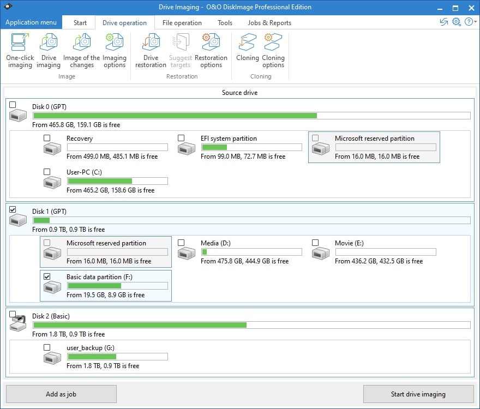Start the Drive restoration tool
The height and width of the screenshot is (409, 480).
150,49
